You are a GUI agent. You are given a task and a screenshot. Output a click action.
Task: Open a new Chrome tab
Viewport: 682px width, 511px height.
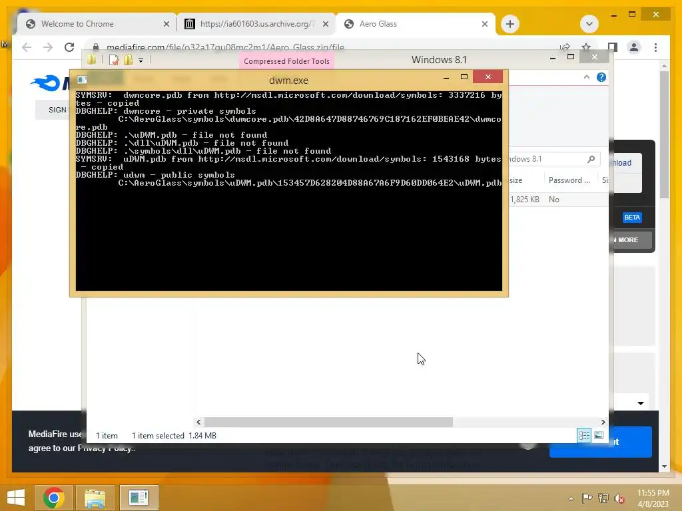[x=510, y=24]
